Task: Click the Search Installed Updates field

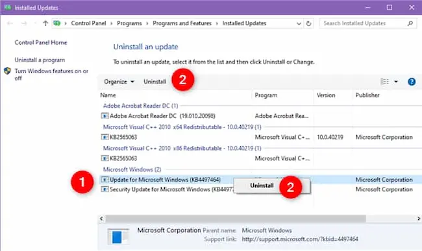Action: click(x=364, y=23)
